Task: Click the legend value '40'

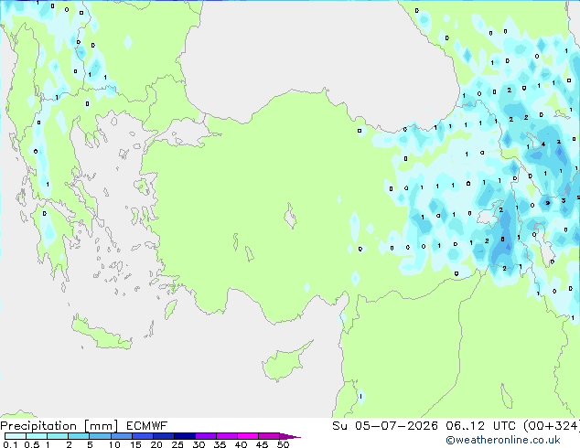Action: [x=241, y=444]
